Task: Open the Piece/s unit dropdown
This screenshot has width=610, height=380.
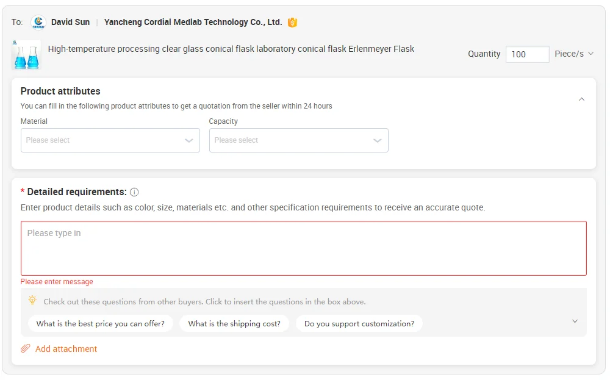Action: 574,54
